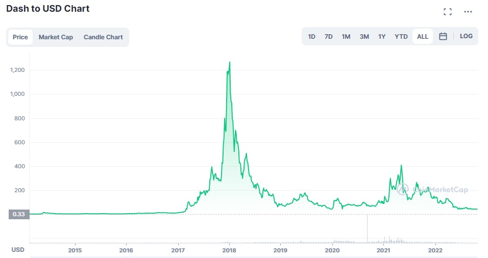Click the 2018 x-axis label
The width and height of the screenshot is (488, 258).
click(229, 250)
